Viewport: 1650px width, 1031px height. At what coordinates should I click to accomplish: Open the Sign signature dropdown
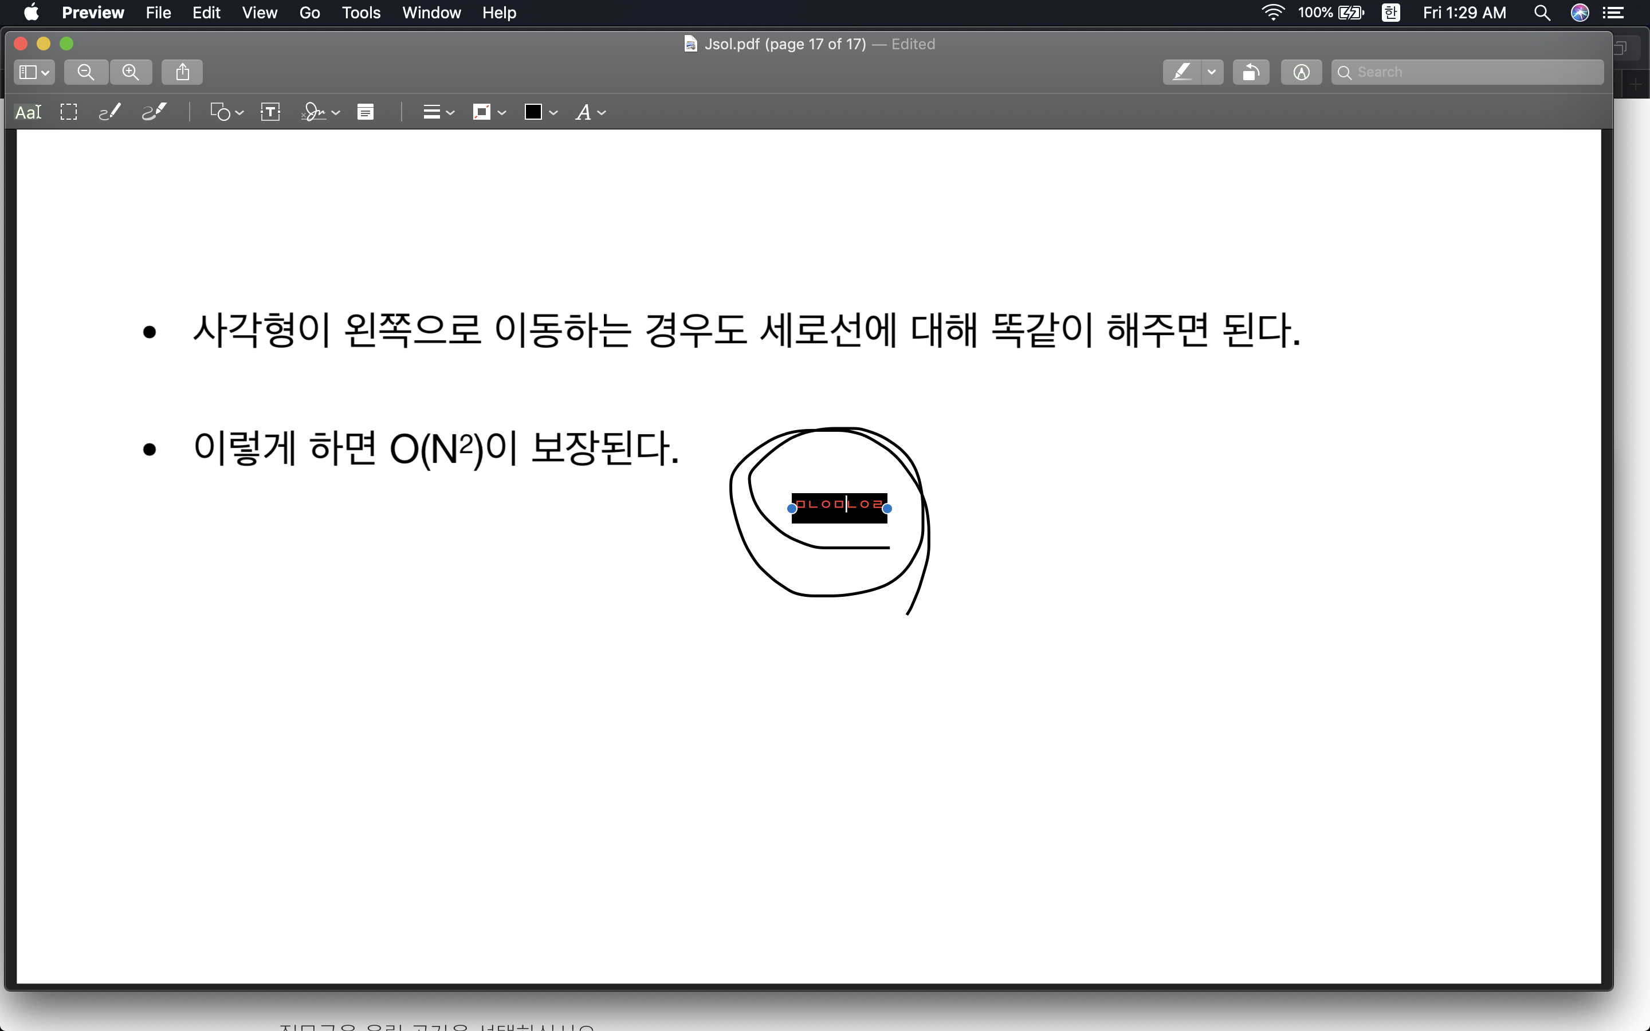[320, 112]
